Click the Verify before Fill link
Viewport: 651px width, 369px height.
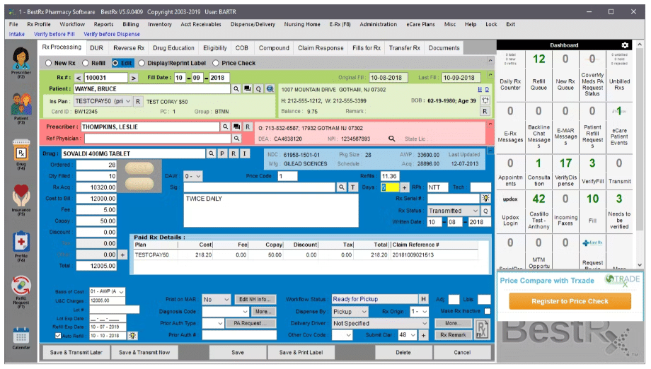[54, 34]
